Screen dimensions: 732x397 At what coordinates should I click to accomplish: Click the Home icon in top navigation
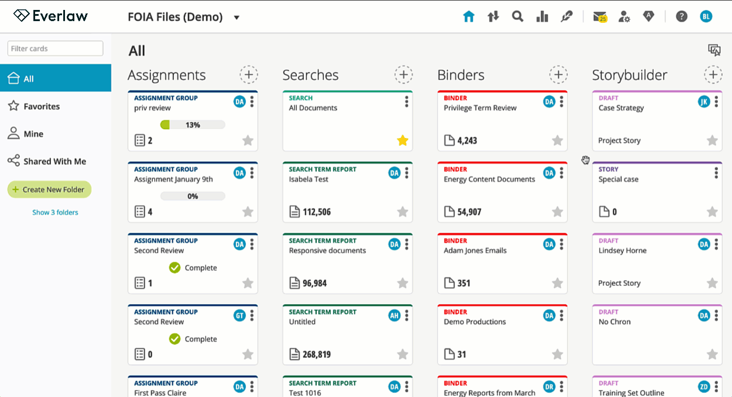click(468, 16)
